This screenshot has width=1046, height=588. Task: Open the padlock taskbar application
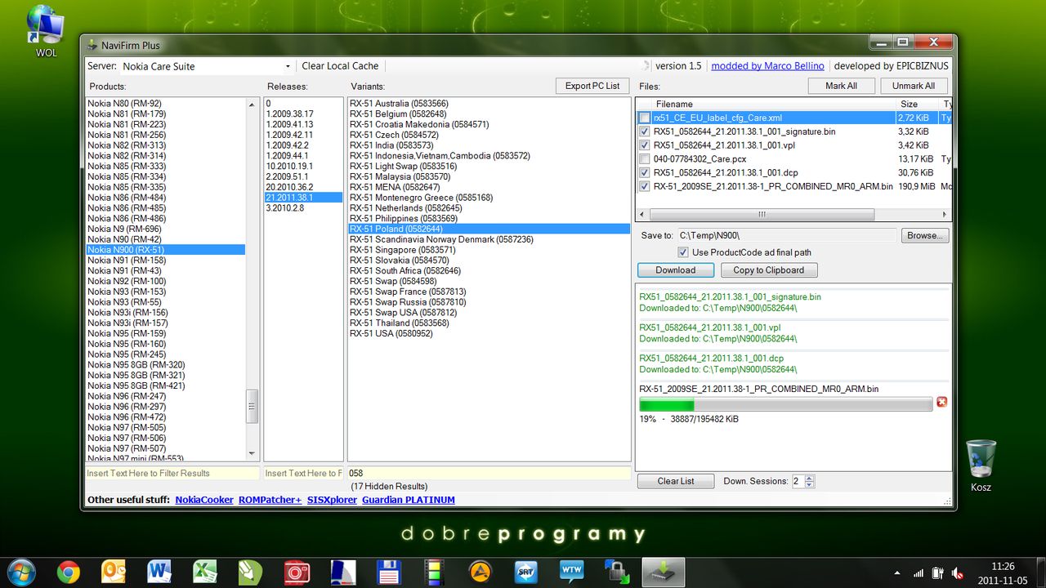tap(618, 572)
